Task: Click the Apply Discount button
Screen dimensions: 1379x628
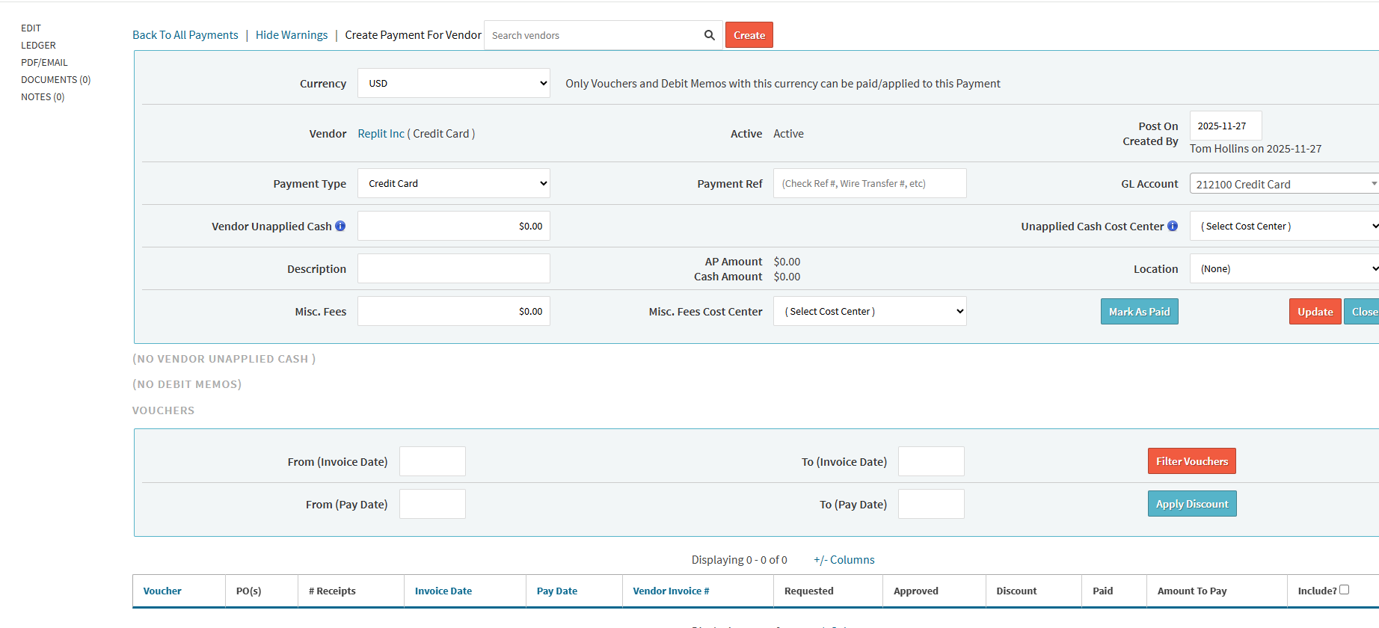Action: 1191,504
